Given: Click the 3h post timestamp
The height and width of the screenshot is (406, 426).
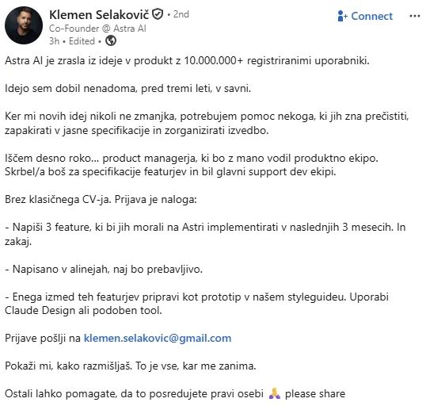Looking at the screenshot, I should pyautogui.click(x=54, y=41).
